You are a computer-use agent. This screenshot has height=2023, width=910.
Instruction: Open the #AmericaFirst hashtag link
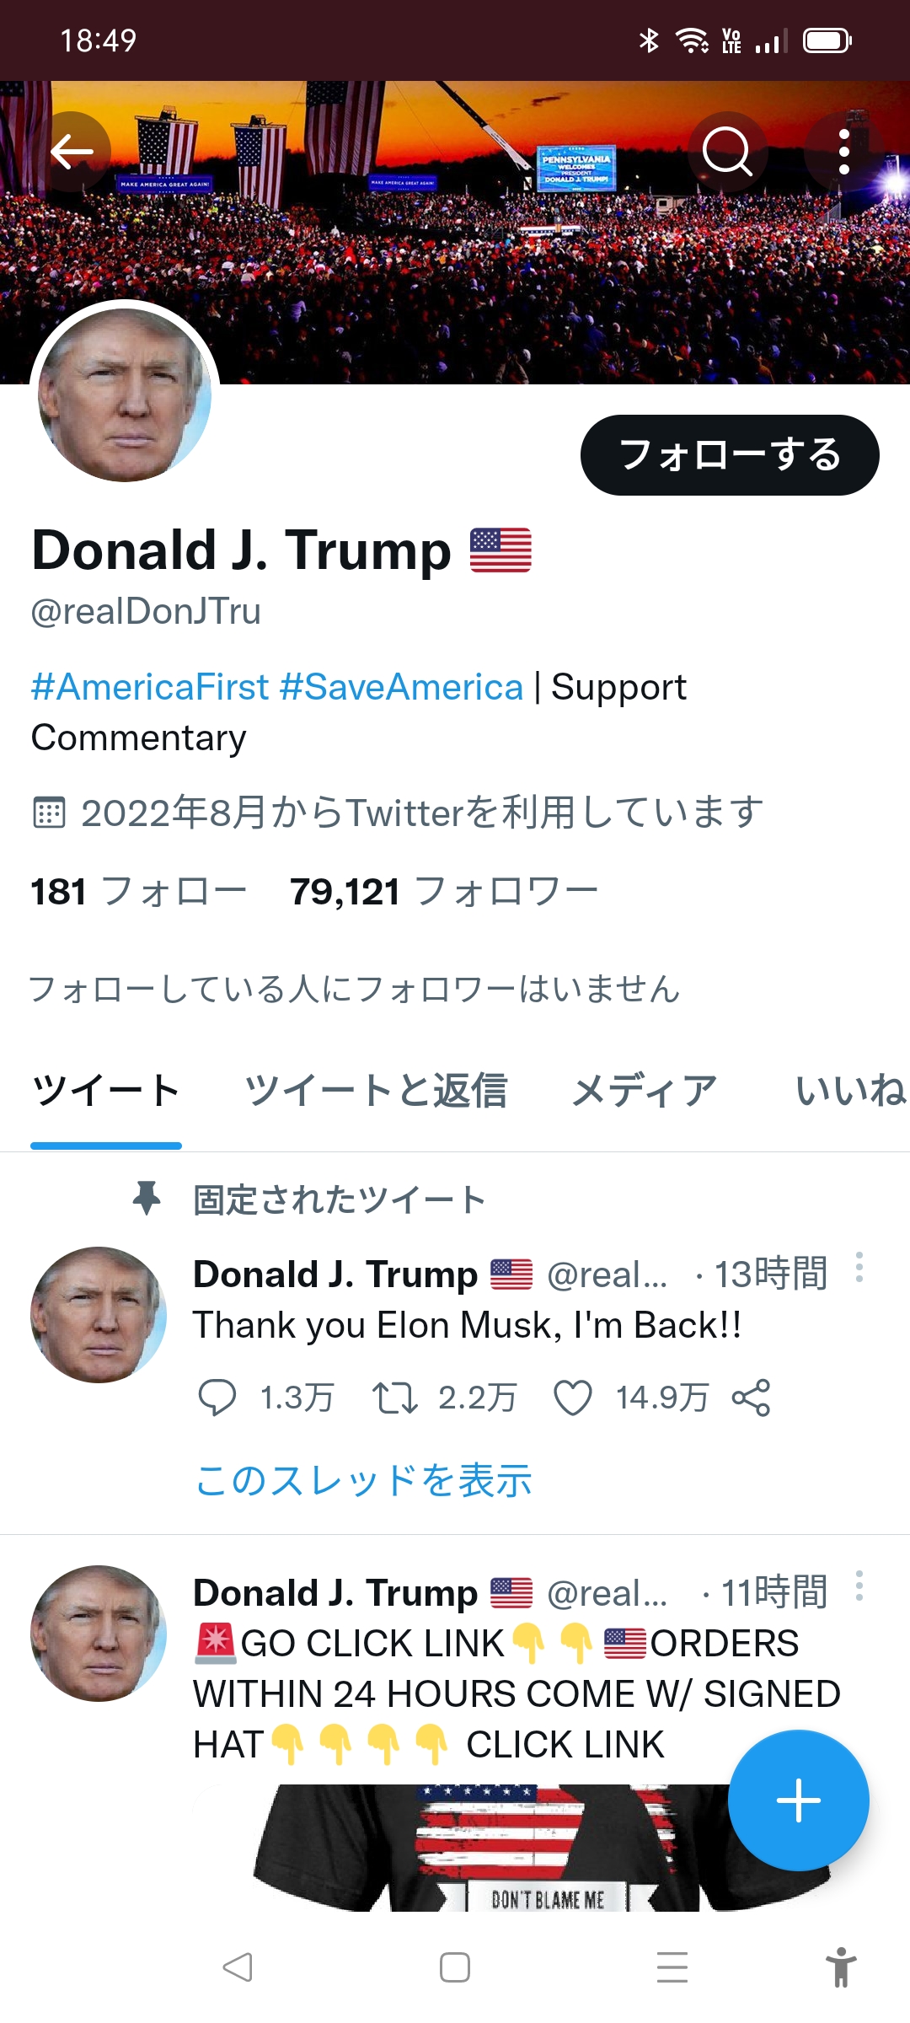point(150,687)
